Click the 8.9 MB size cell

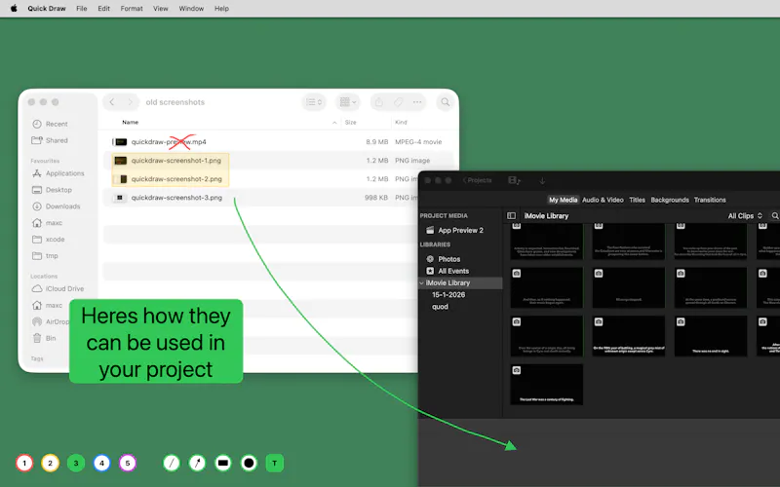coord(377,141)
